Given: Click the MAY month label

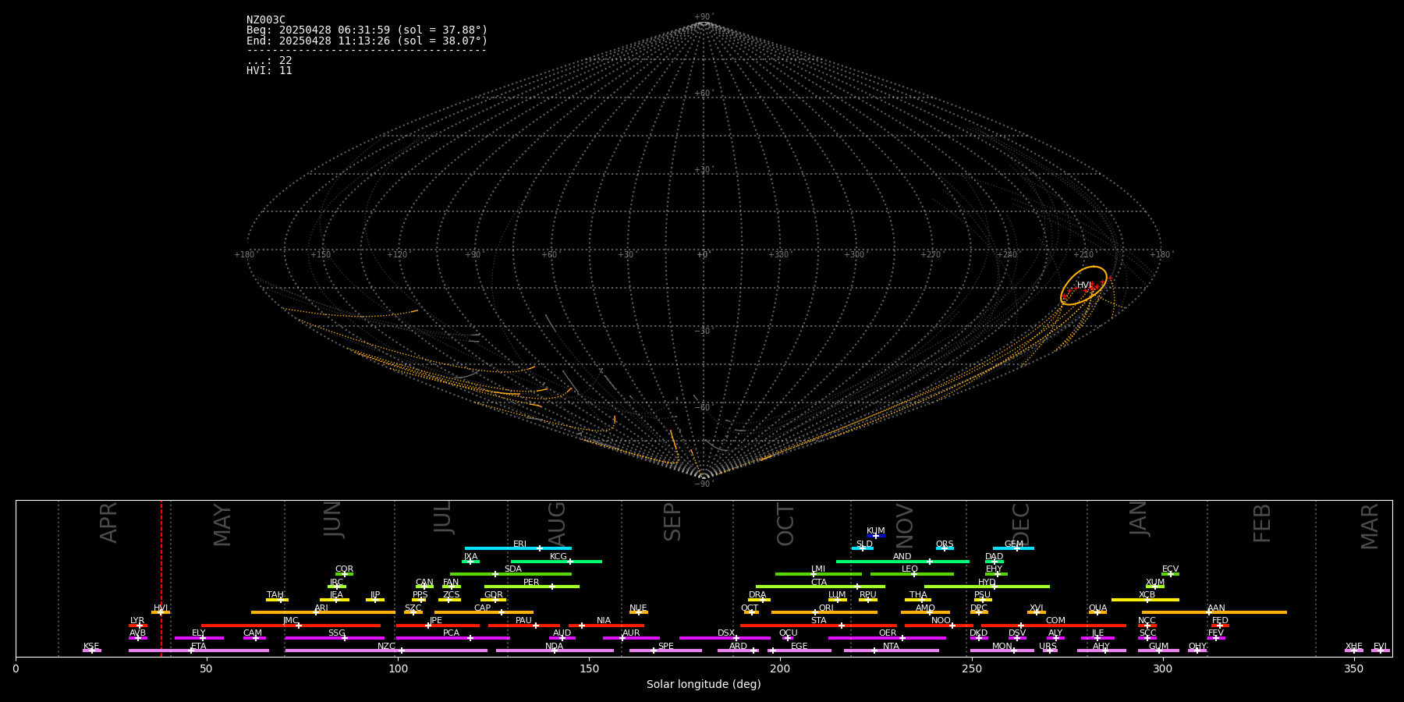Looking at the screenshot, I should 222,524.
